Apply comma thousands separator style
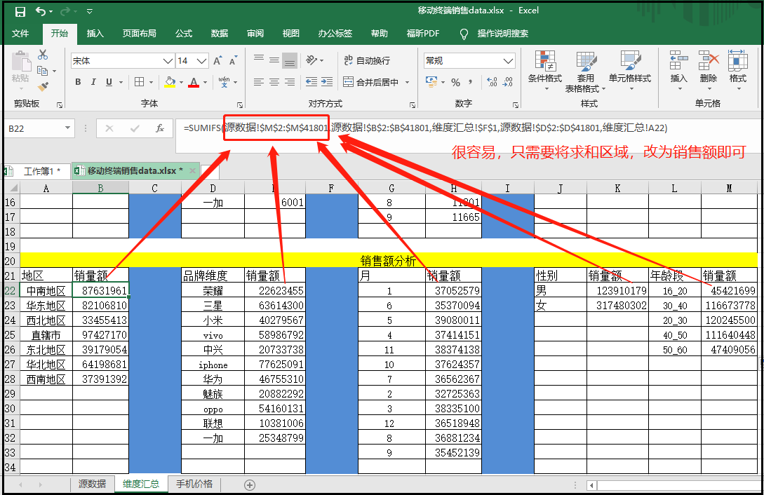Image resolution: width=764 pixels, height=495 pixels. (x=470, y=82)
